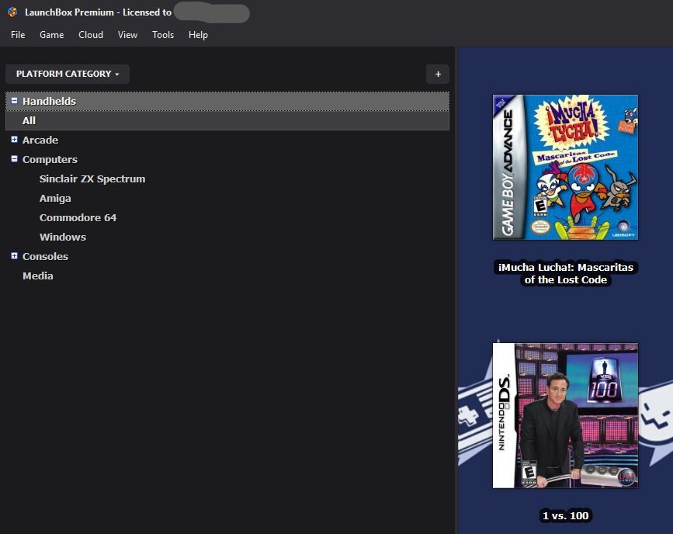This screenshot has width=673, height=534.
Task: Select the Media category
Action: tap(38, 276)
